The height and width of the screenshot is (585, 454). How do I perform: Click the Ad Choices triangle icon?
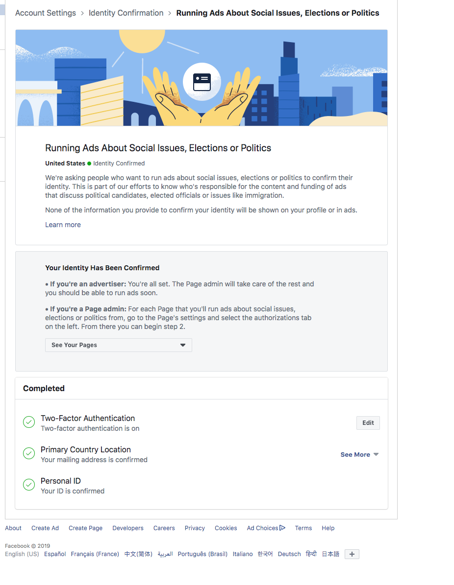(282, 528)
